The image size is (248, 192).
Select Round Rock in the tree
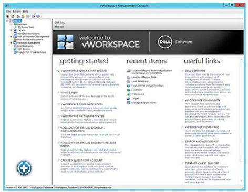click(27, 27)
